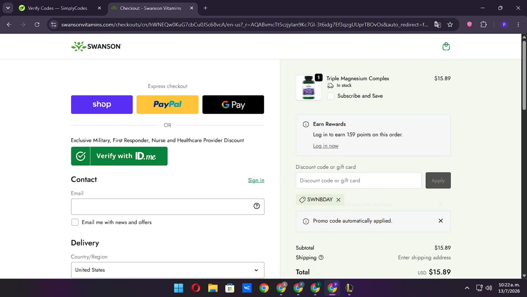
Task: Open Microsoft Store from taskbar
Action: click(230, 288)
